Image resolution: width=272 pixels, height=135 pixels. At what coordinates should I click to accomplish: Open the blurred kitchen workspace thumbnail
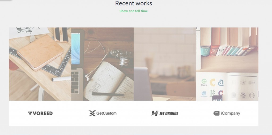click(165, 64)
